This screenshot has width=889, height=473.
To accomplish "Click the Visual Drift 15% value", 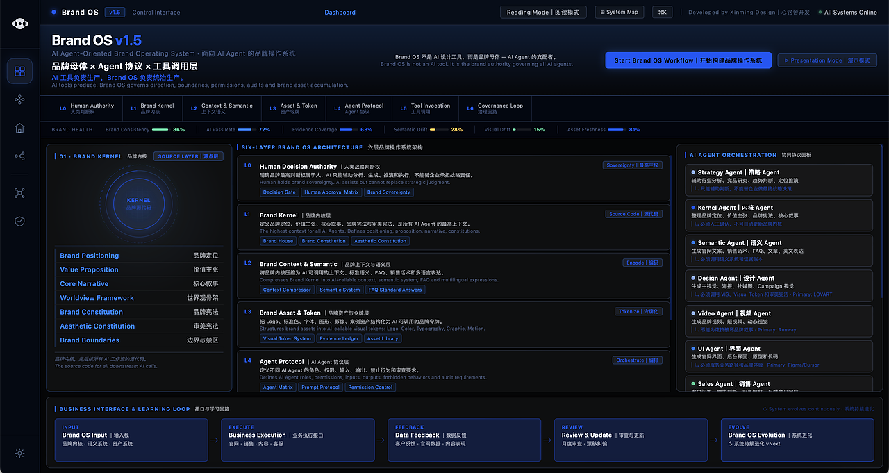I will click(539, 130).
